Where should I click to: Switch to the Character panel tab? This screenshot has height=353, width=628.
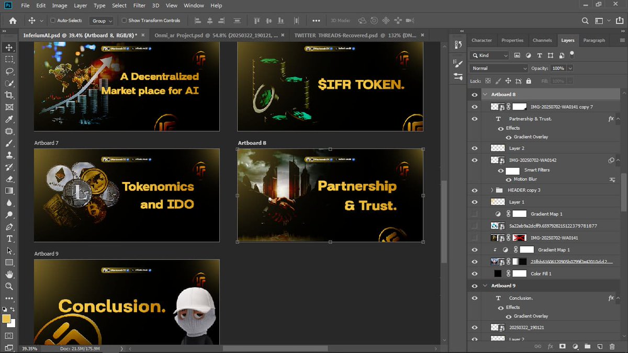(481, 40)
